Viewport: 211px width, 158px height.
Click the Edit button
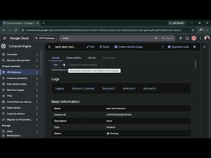(91, 47)
